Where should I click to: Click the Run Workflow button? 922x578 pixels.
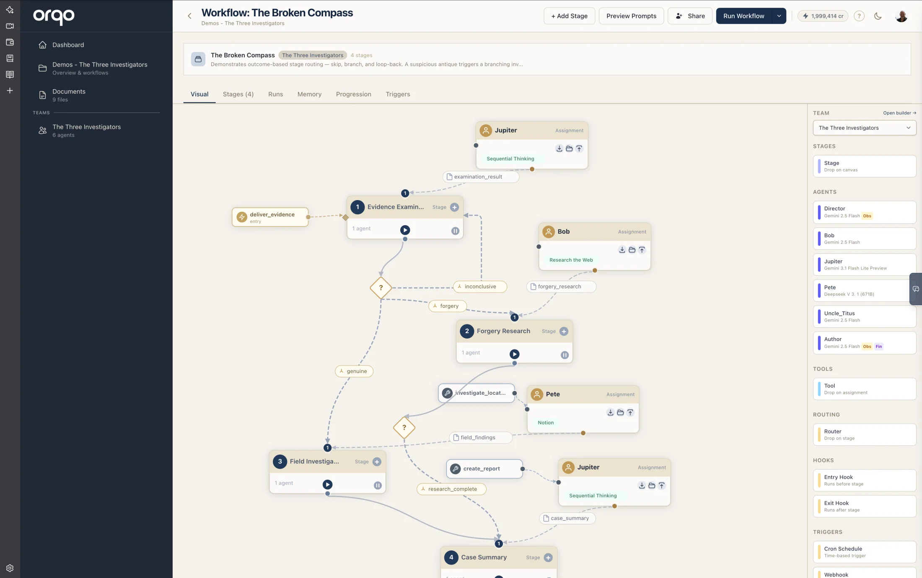tap(744, 16)
